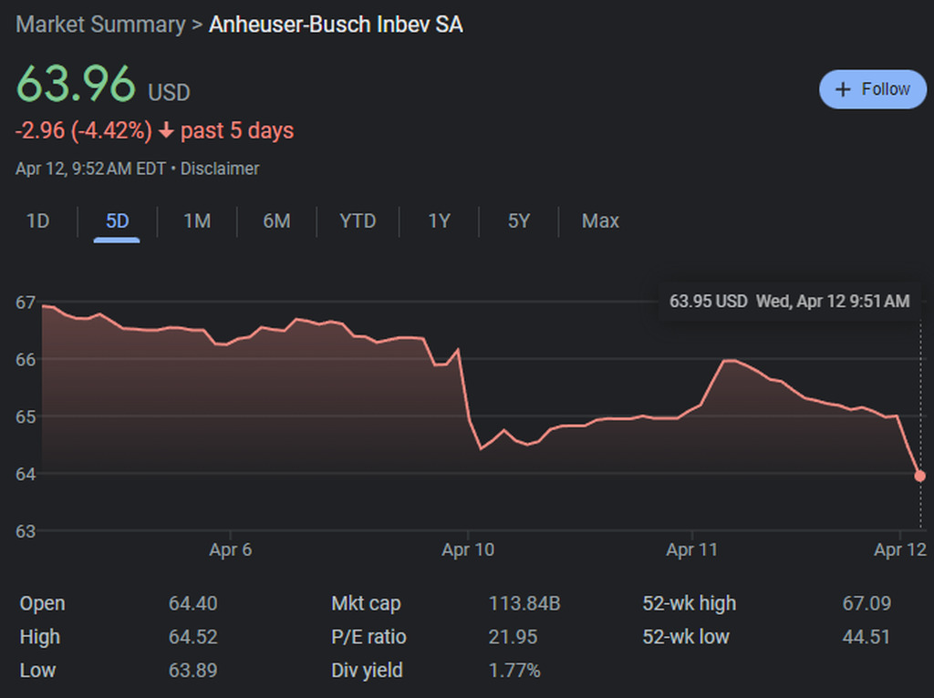Open the Disclaimer link
Screen dimensions: 934x698
pyautogui.click(x=220, y=169)
